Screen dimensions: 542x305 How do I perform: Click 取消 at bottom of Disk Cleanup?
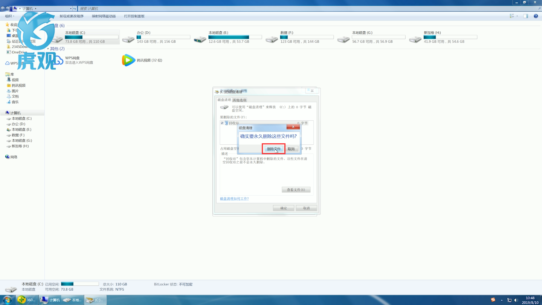click(307, 208)
